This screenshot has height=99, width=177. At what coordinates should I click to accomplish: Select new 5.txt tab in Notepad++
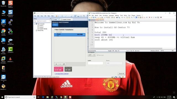coord(100,20)
